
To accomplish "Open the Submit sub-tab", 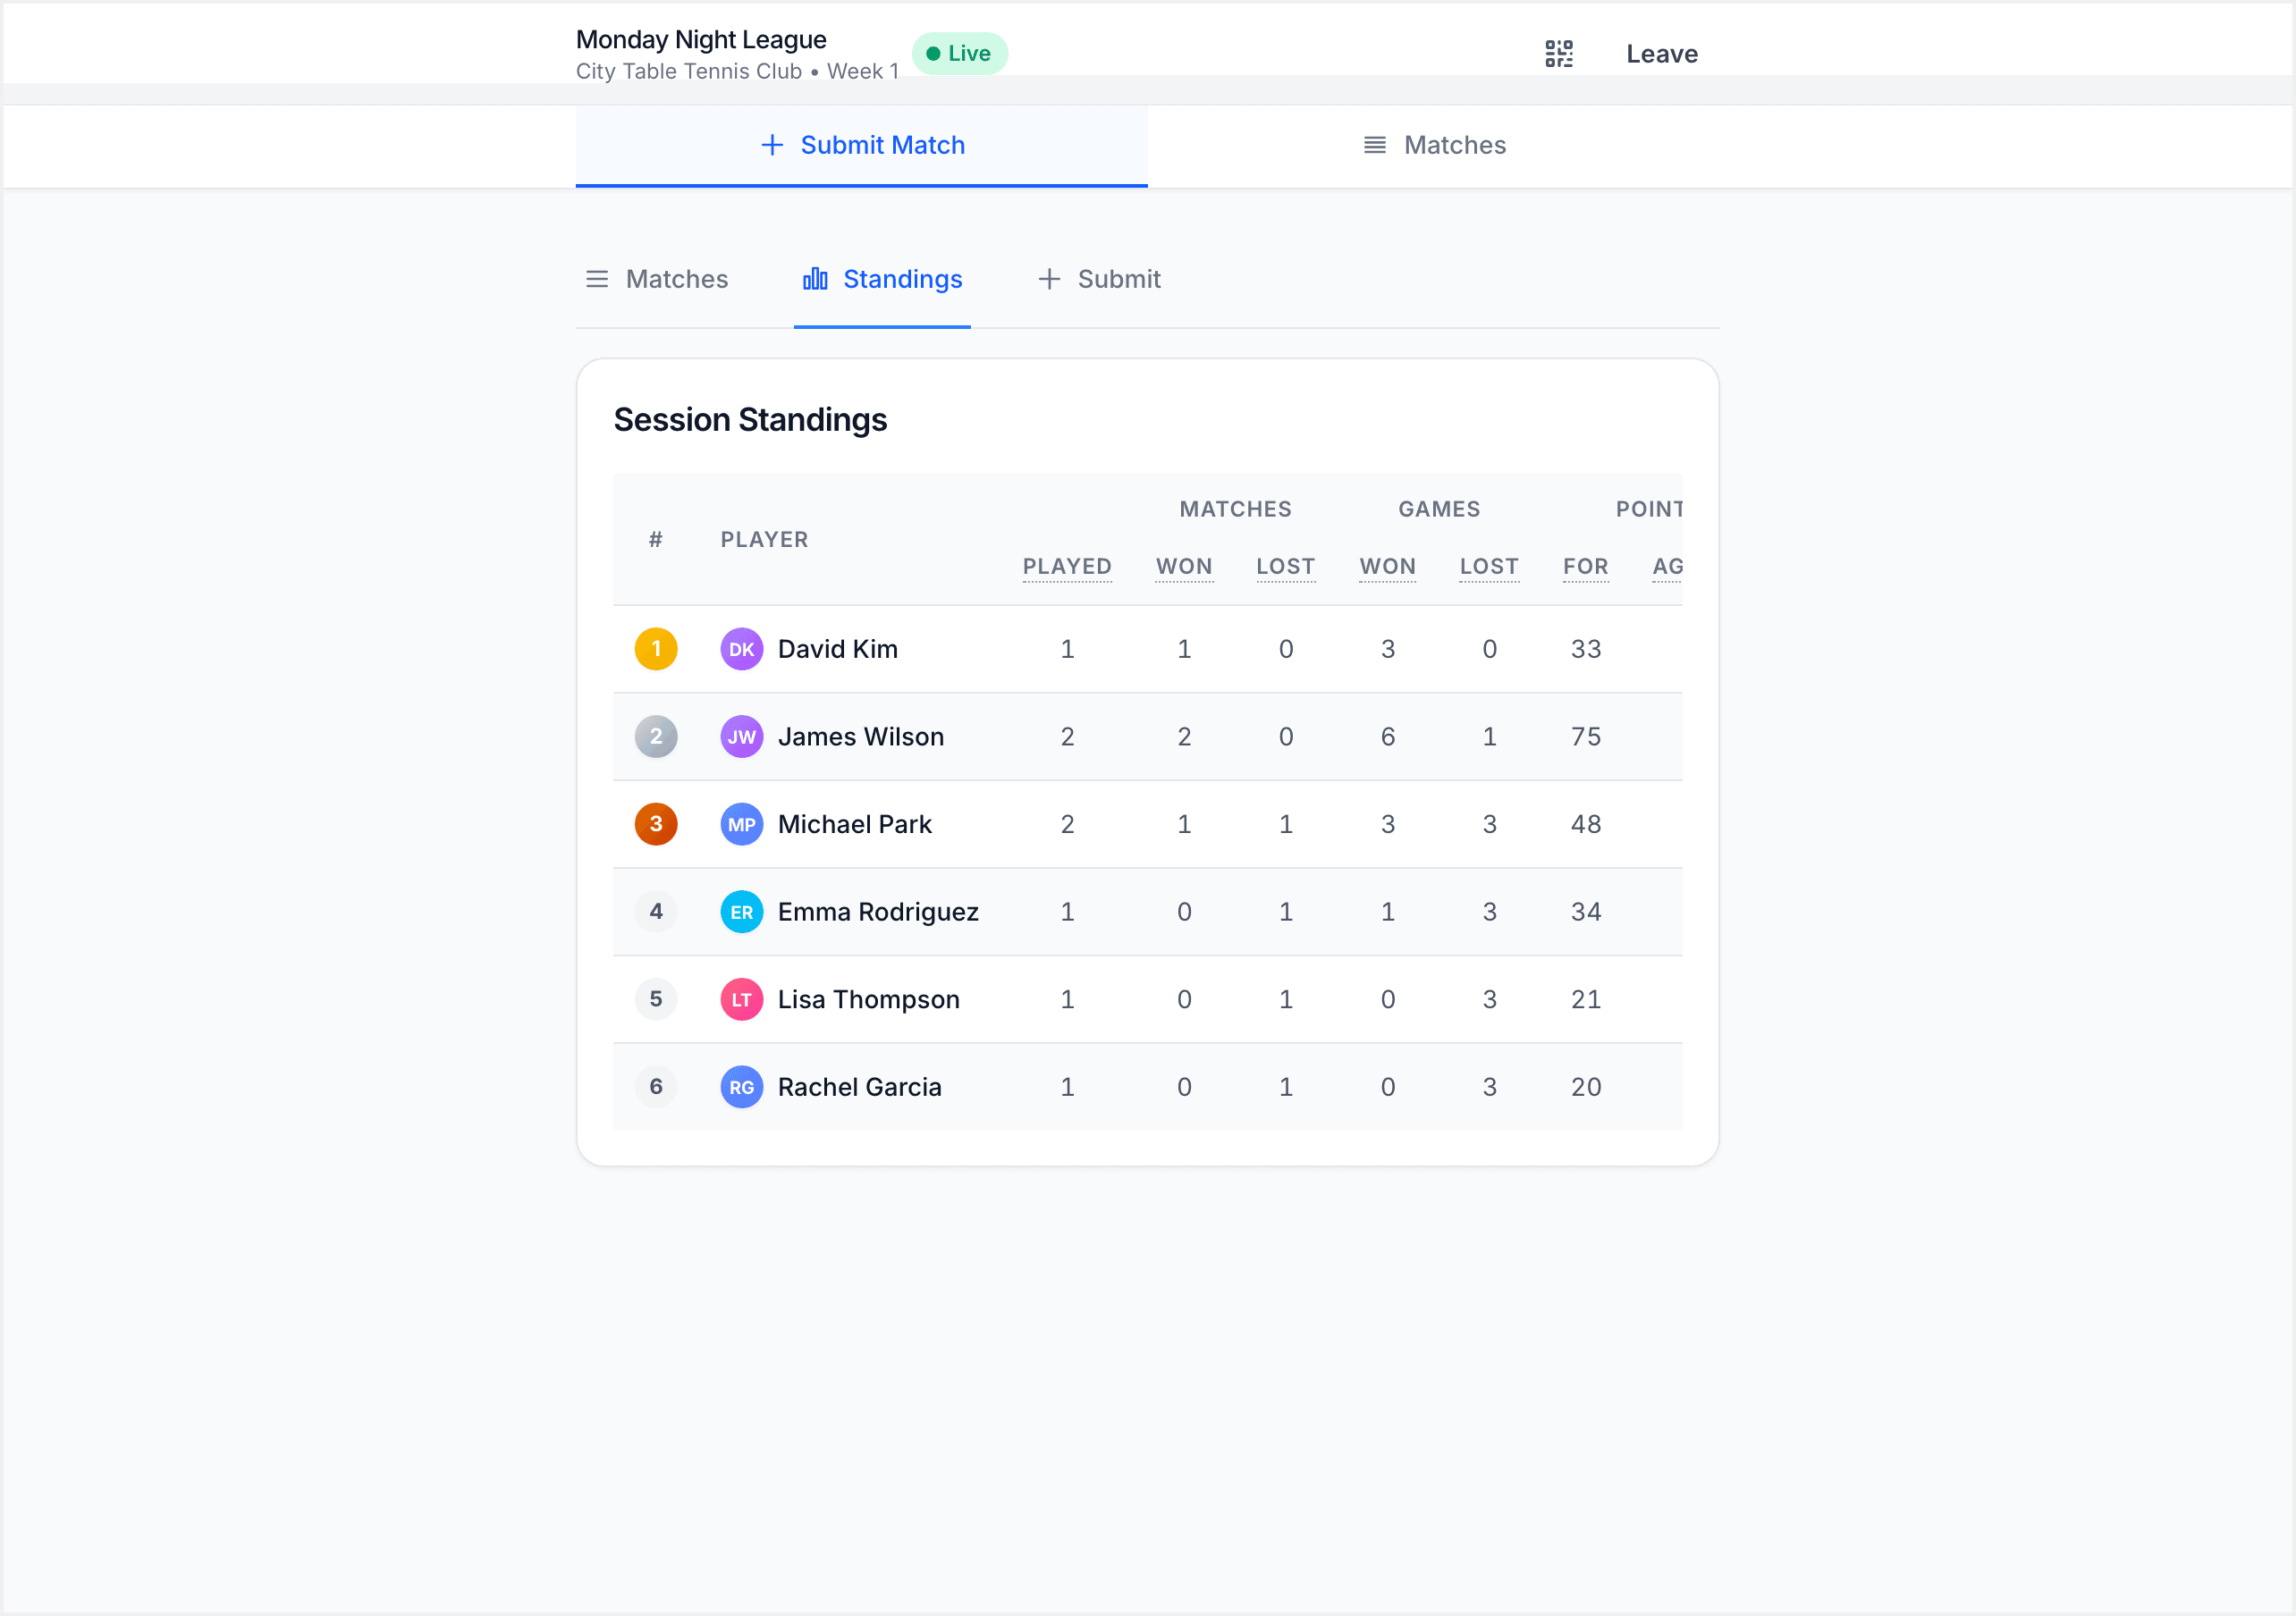I will (1099, 279).
